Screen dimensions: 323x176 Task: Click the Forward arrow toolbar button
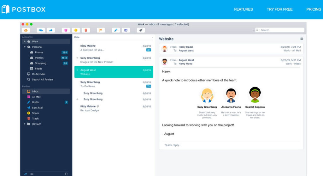(51, 30)
